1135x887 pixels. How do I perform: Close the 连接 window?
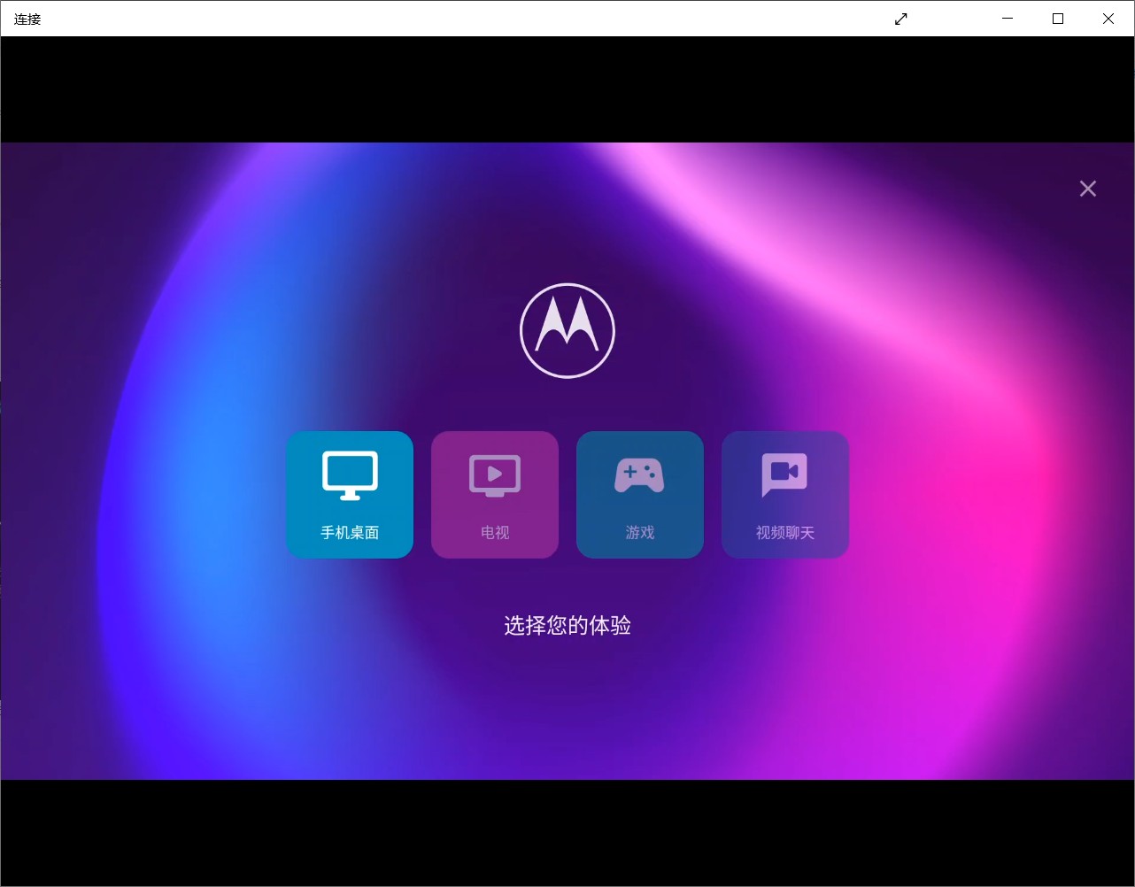(x=1108, y=19)
